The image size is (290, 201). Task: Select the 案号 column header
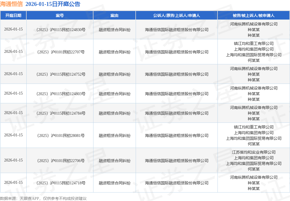(60, 16)
